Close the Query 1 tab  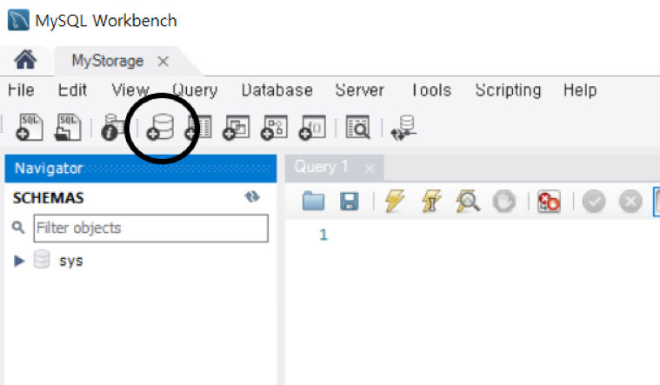(x=370, y=169)
